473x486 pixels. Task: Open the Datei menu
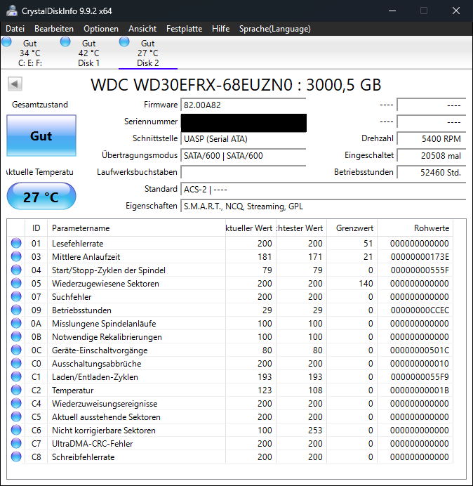click(15, 29)
